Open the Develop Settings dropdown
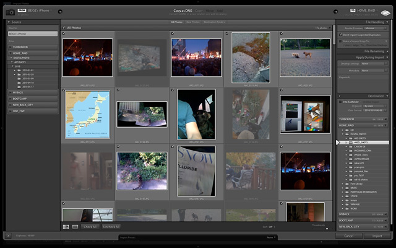Screen dimensions: 396x248 tap(374, 63)
